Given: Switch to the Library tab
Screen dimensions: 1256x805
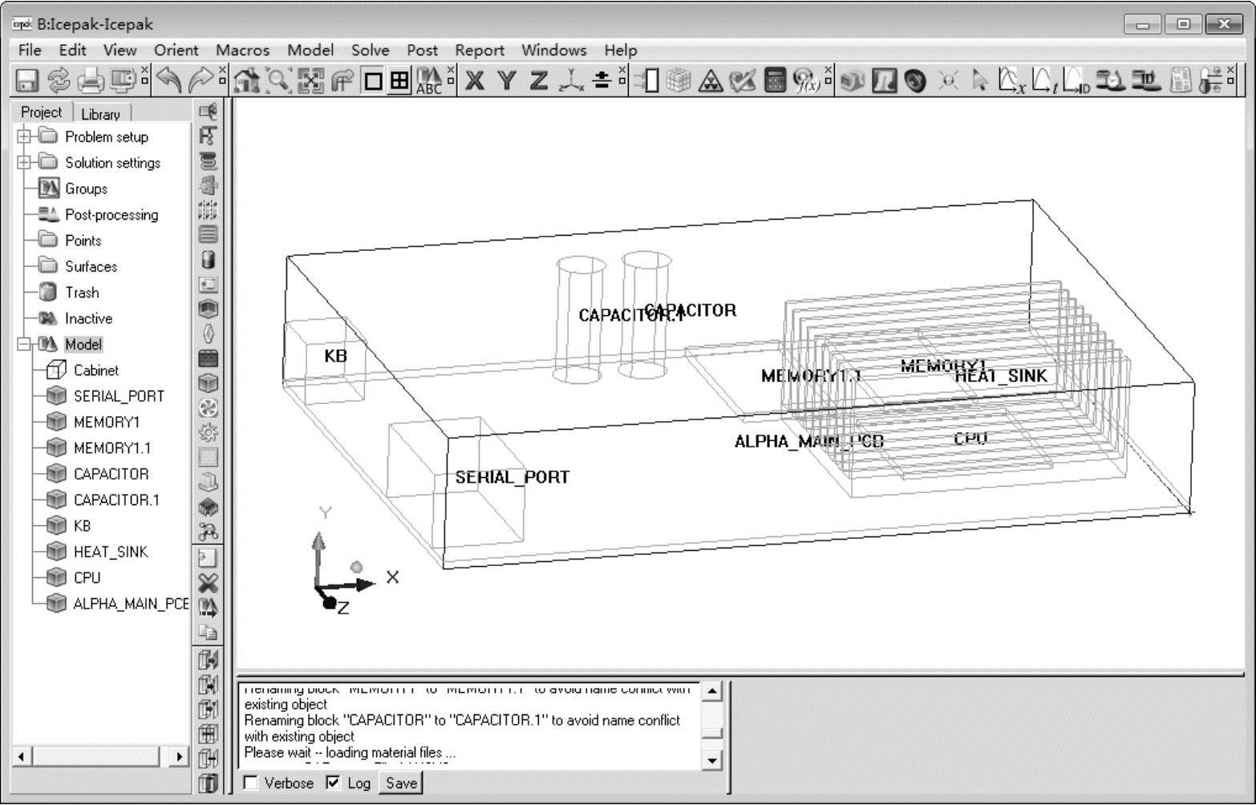Looking at the screenshot, I should click(100, 114).
